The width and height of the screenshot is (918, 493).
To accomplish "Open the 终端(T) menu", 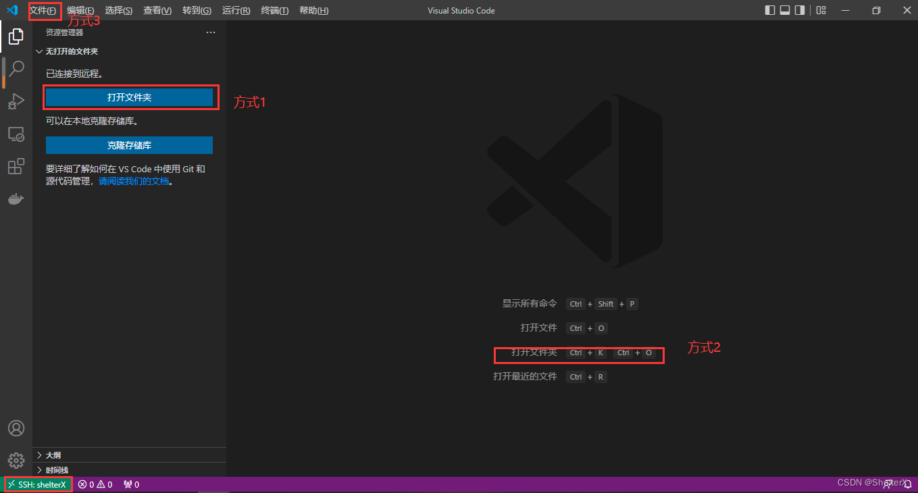I will [274, 11].
